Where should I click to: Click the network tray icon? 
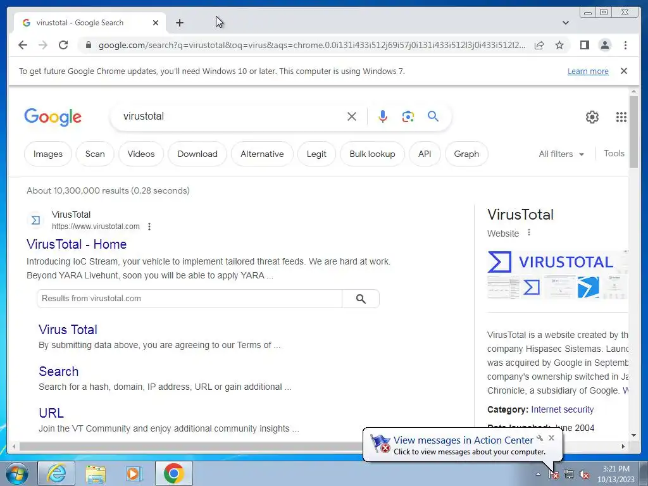tap(569, 475)
